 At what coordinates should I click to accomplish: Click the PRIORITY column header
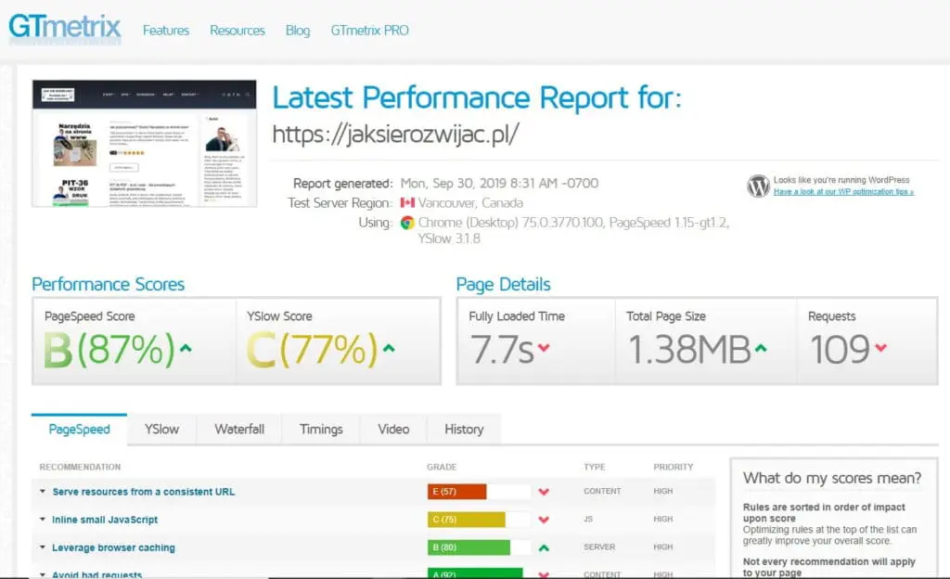click(674, 467)
